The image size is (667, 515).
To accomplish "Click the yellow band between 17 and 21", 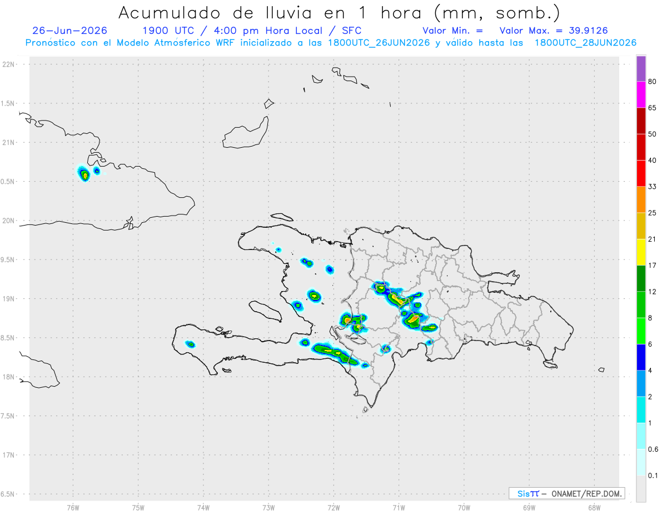I will [641, 252].
